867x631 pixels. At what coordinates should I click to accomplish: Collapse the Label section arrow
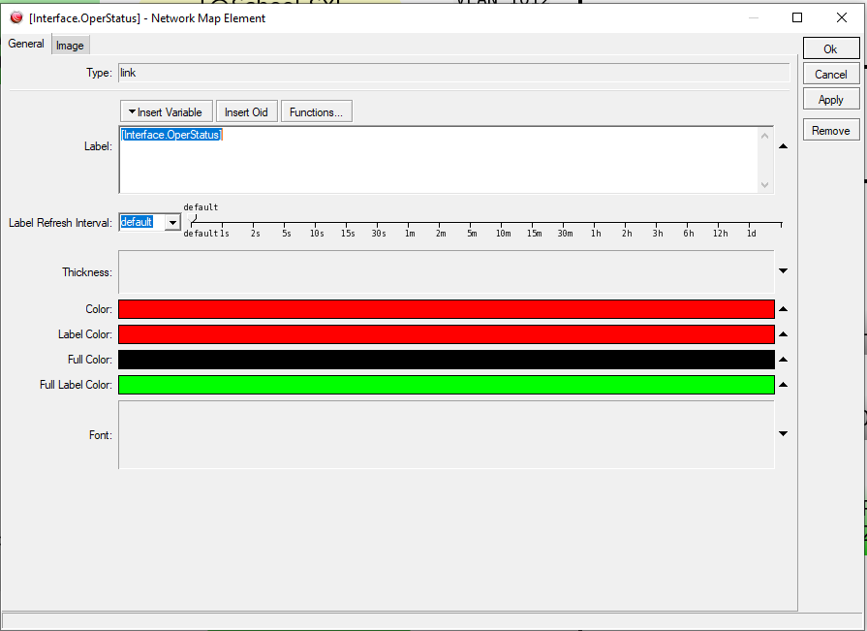click(x=783, y=146)
